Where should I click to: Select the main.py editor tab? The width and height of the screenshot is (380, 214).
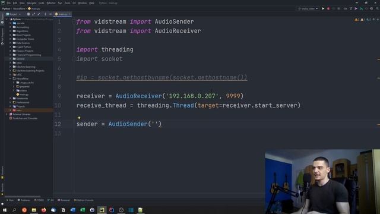tap(62, 14)
